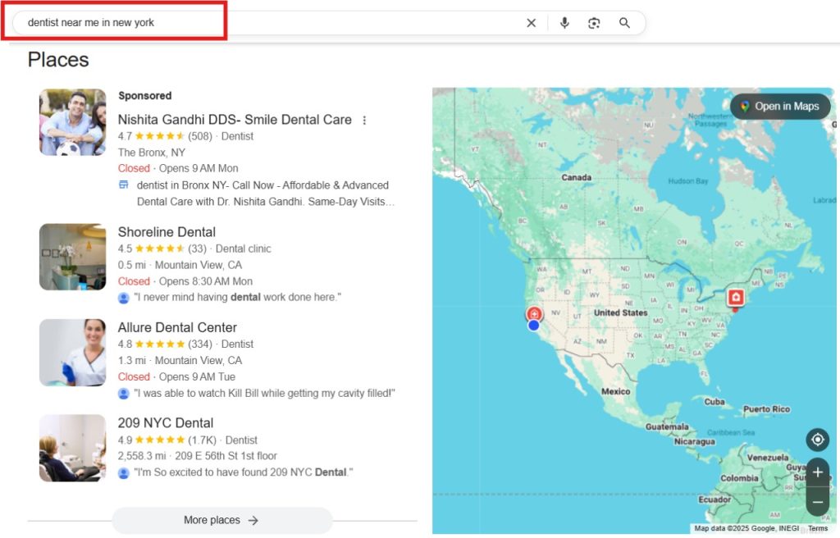Open the map Terms link
Image resolution: width=840 pixels, height=538 pixels.
pyautogui.click(x=818, y=529)
